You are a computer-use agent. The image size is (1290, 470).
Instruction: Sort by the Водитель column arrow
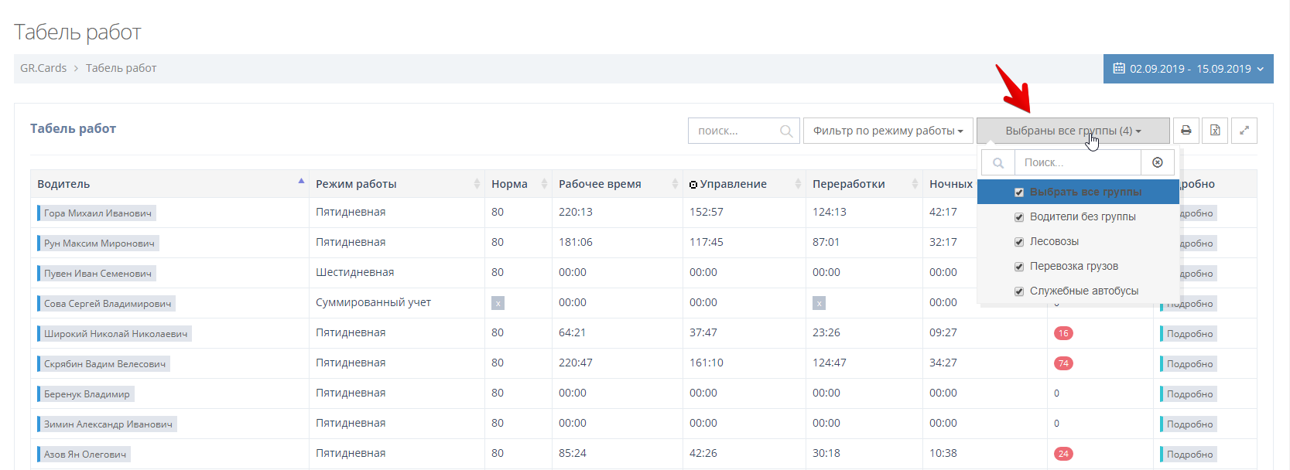[301, 182]
